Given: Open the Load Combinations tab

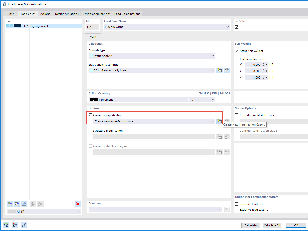Looking at the screenshot, I should pyautogui.click(x=127, y=14).
